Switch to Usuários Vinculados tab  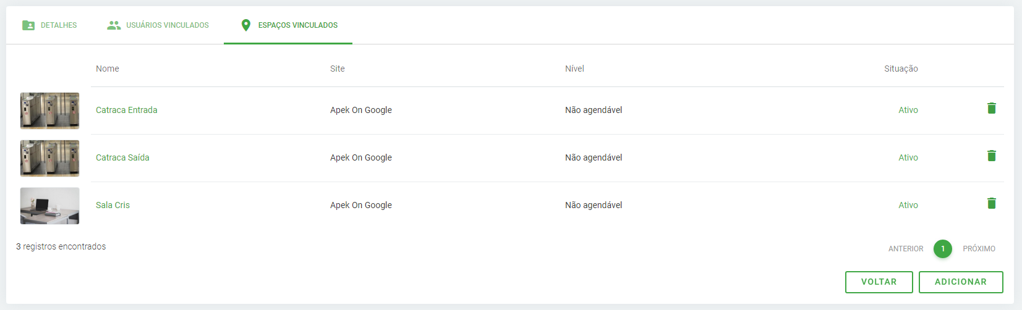coord(168,25)
